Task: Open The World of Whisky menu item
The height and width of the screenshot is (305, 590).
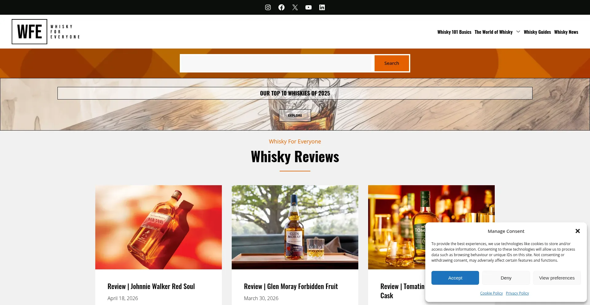Action: pos(494,32)
